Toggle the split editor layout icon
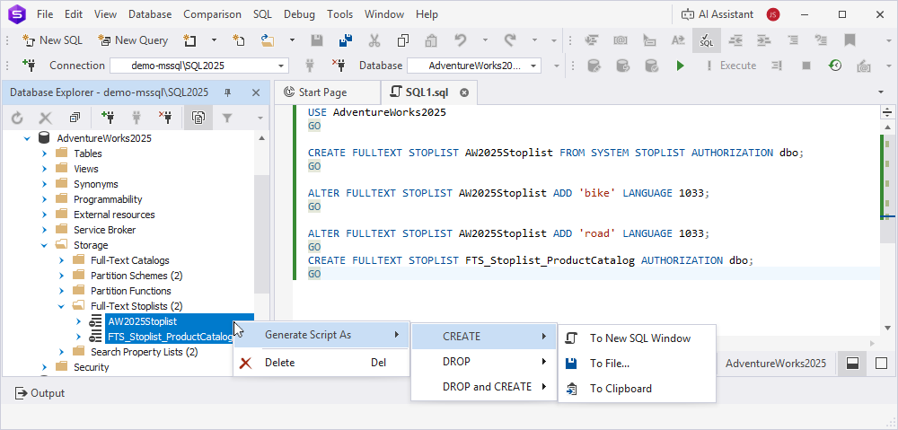 [x=853, y=364]
